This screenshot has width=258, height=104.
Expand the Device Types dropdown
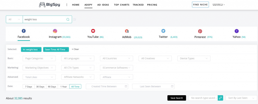click(x=194, y=58)
